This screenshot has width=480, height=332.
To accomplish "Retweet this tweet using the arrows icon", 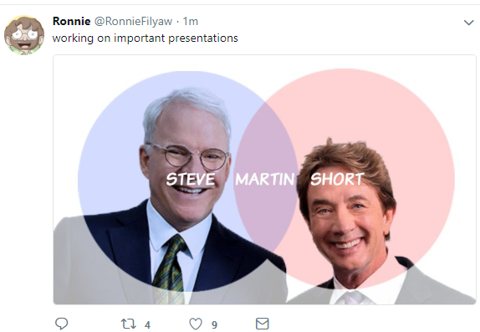I will [128, 324].
